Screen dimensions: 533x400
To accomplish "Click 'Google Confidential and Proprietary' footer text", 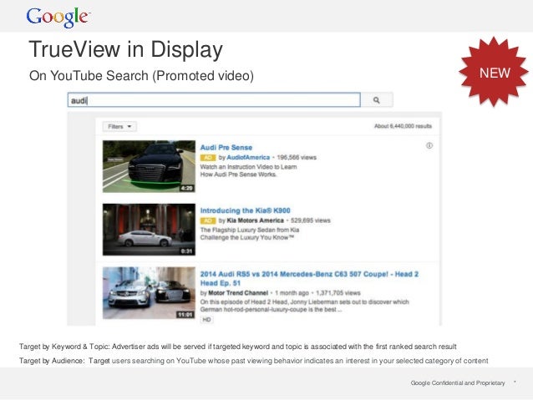I will click(458, 383).
